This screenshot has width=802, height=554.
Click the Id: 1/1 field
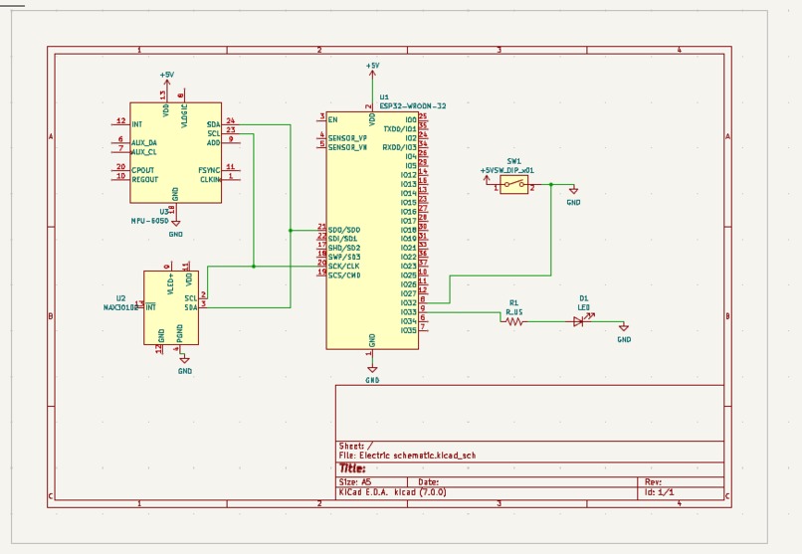[x=660, y=492]
